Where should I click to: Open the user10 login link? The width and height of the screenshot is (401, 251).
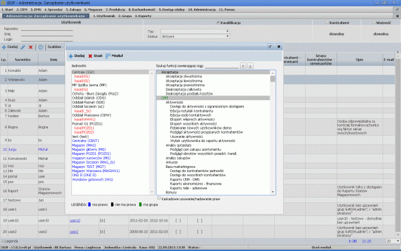click(x=75, y=221)
